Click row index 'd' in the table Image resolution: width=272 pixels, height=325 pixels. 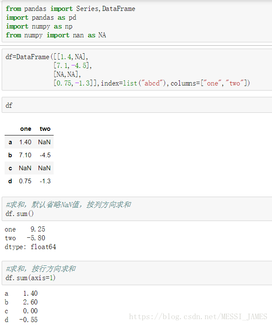(x=10, y=181)
